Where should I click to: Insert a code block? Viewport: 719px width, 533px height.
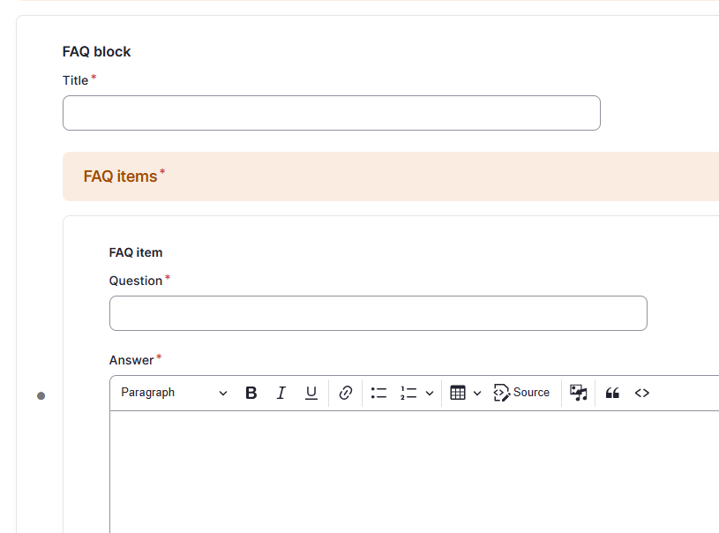tap(642, 393)
